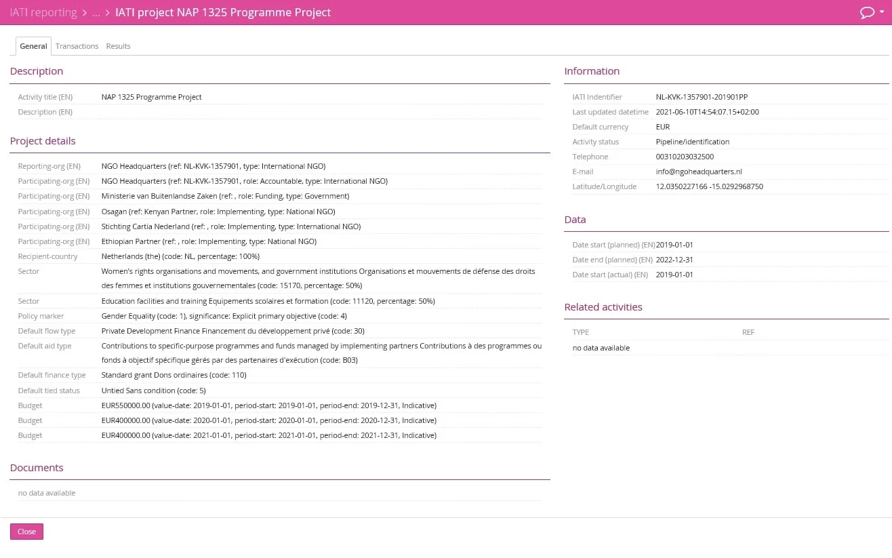Select the Women's rights organisations sector text
Viewport: 892px width, 558px height.
pyautogui.click(x=319, y=278)
